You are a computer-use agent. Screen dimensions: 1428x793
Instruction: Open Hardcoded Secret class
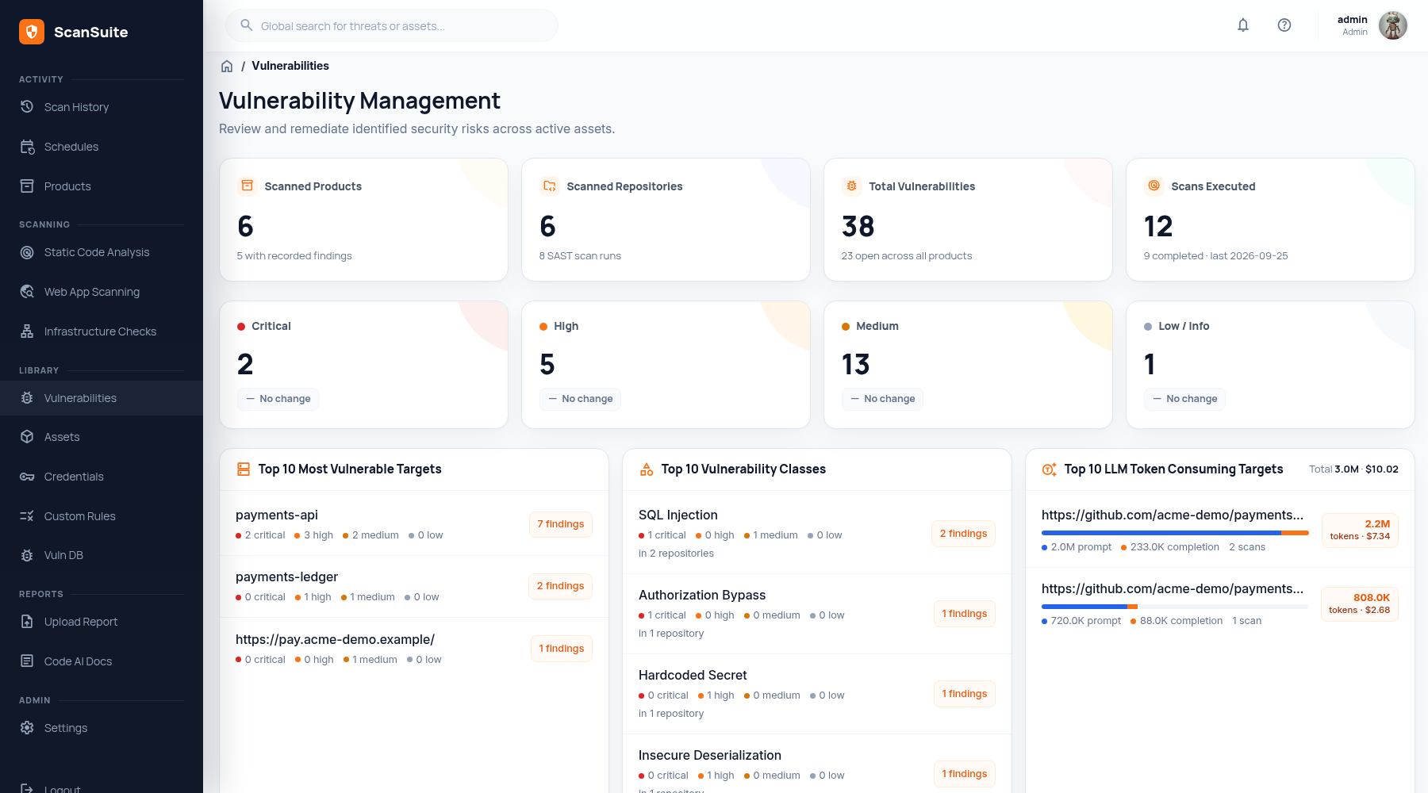[693, 675]
